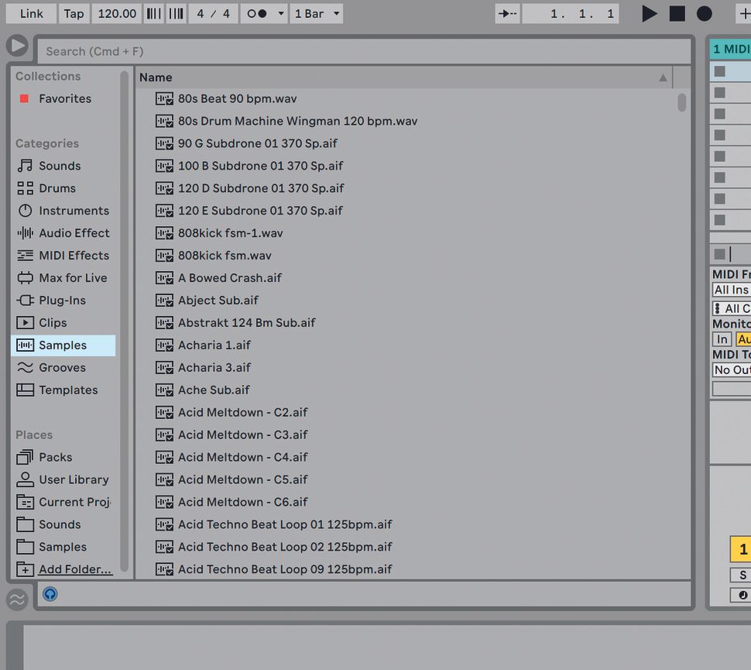Viewport: 751px width, 670px height.
Task: Open the 1 Bar quantization dropdown
Action: (x=316, y=13)
